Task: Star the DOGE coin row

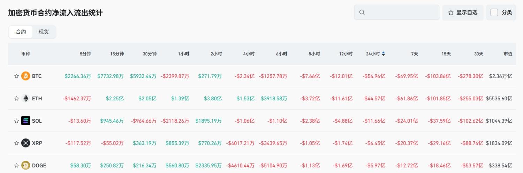Action: (16, 165)
